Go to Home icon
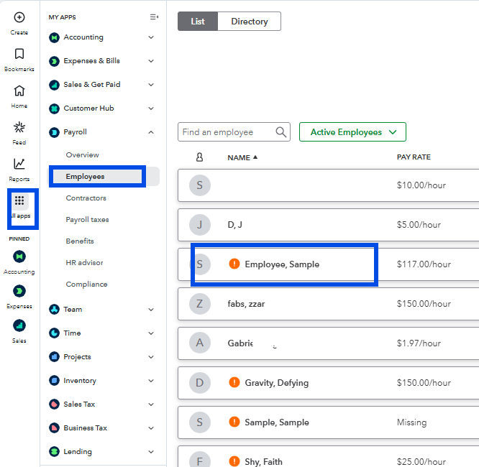Image resolution: width=479 pixels, height=467 pixels. [19, 91]
